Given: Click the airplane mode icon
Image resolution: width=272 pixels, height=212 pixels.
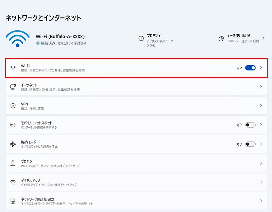Looking at the screenshot, I should [13, 144].
